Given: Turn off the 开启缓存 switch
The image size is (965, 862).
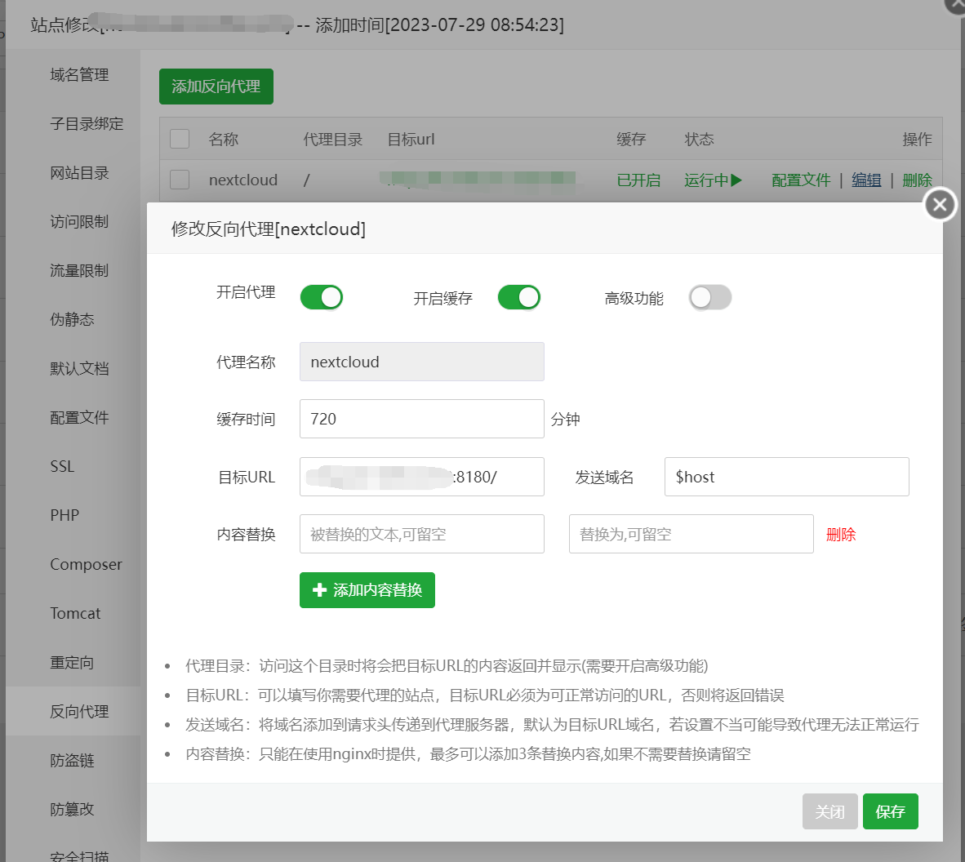Looking at the screenshot, I should point(518,297).
